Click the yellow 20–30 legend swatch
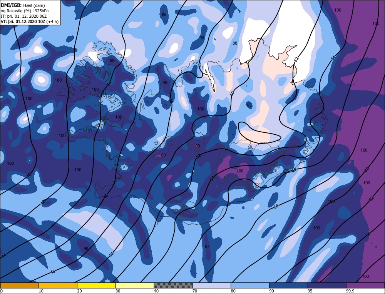Screen dimensions: 385x294 pyautogui.click(x=96, y=286)
